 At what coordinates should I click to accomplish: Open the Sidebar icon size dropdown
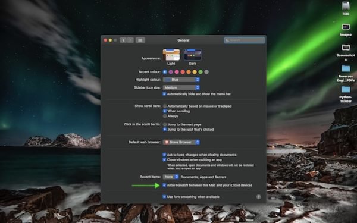[x=181, y=87]
